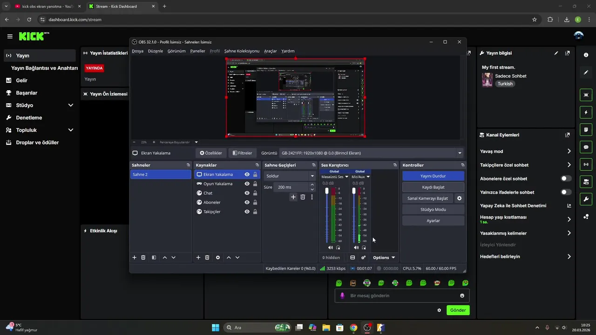Move scene down in Sahneler panel
This screenshot has height=335, width=596.
point(174,257)
